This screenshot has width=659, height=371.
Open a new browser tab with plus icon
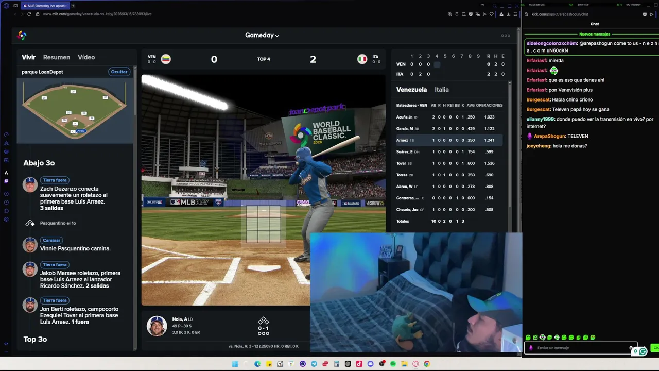pyautogui.click(x=73, y=6)
